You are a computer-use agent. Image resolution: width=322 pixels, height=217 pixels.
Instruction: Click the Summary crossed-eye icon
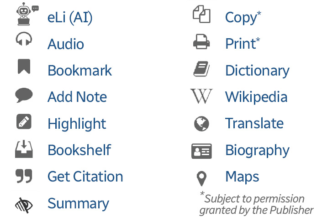24,205
